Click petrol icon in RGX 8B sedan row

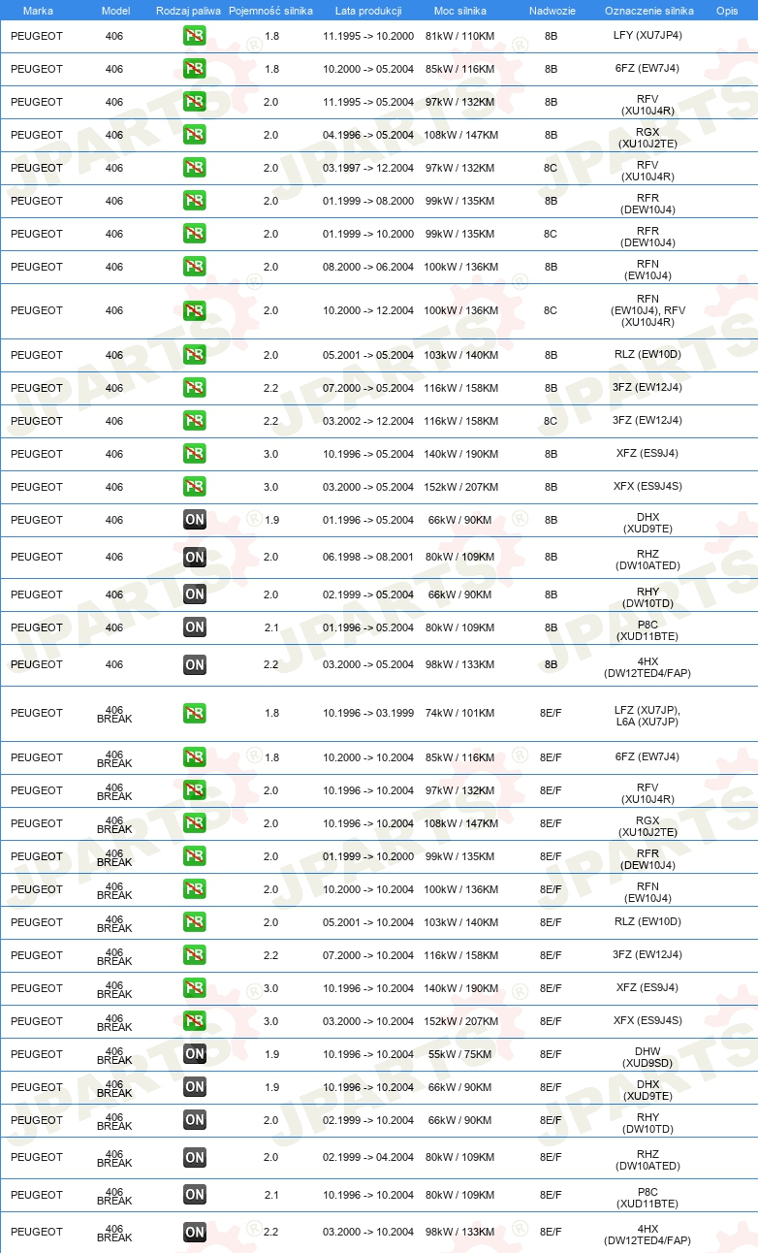pyautogui.click(x=194, y=135)
